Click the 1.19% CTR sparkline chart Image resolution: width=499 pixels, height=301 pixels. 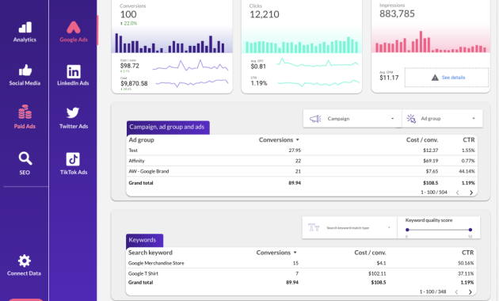[x=318, y=83]
